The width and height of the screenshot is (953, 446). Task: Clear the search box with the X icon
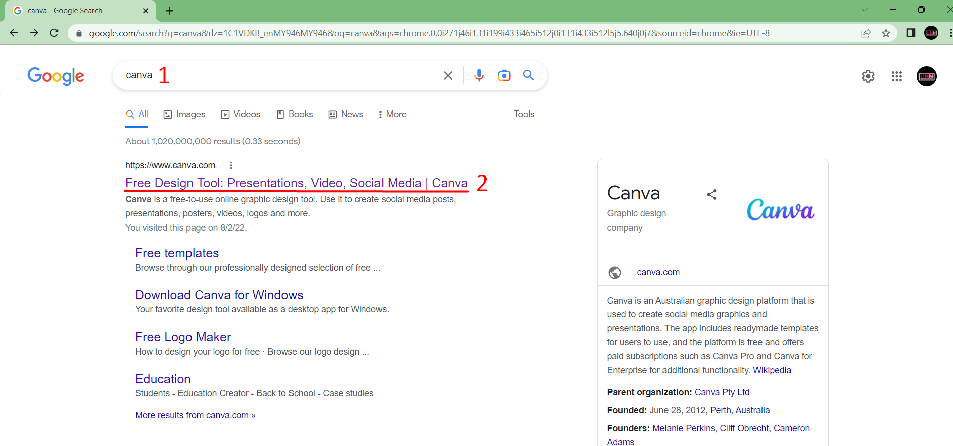point(448,75)
